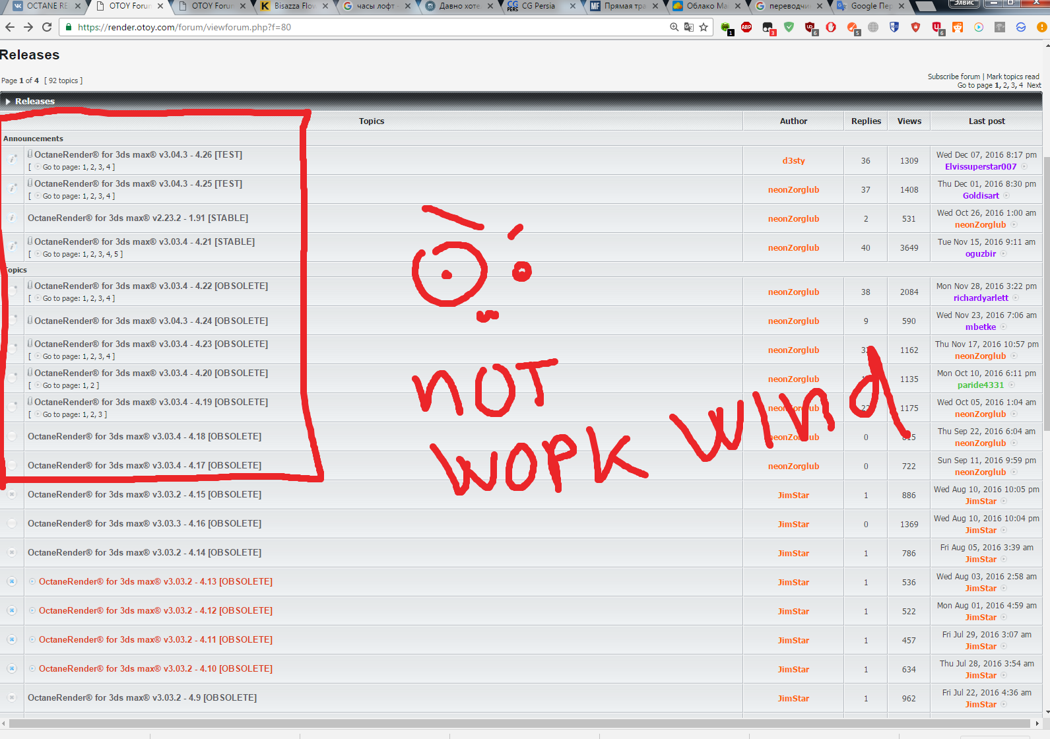Open the zoom indicator in address bar
The height and width of the screenshot is (739, 1050).
tap(674, 27)
